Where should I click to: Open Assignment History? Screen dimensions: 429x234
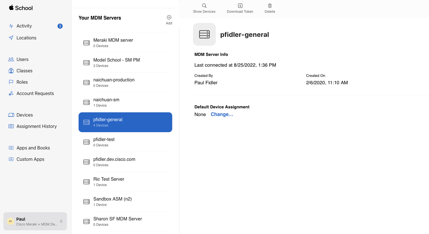tap(37, 126)
